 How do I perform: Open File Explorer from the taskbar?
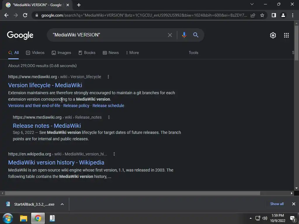[x=24, y=218]
